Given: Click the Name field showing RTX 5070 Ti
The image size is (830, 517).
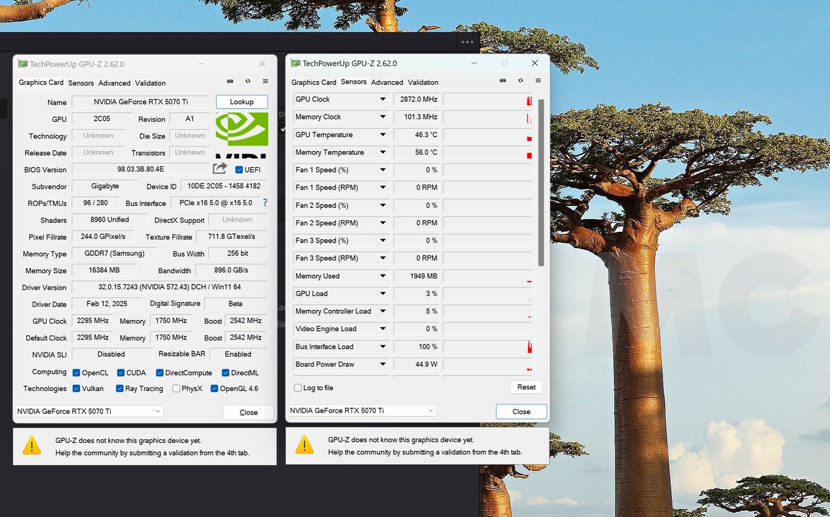Looking at the screenshot, I should click(x=141, y=102).
